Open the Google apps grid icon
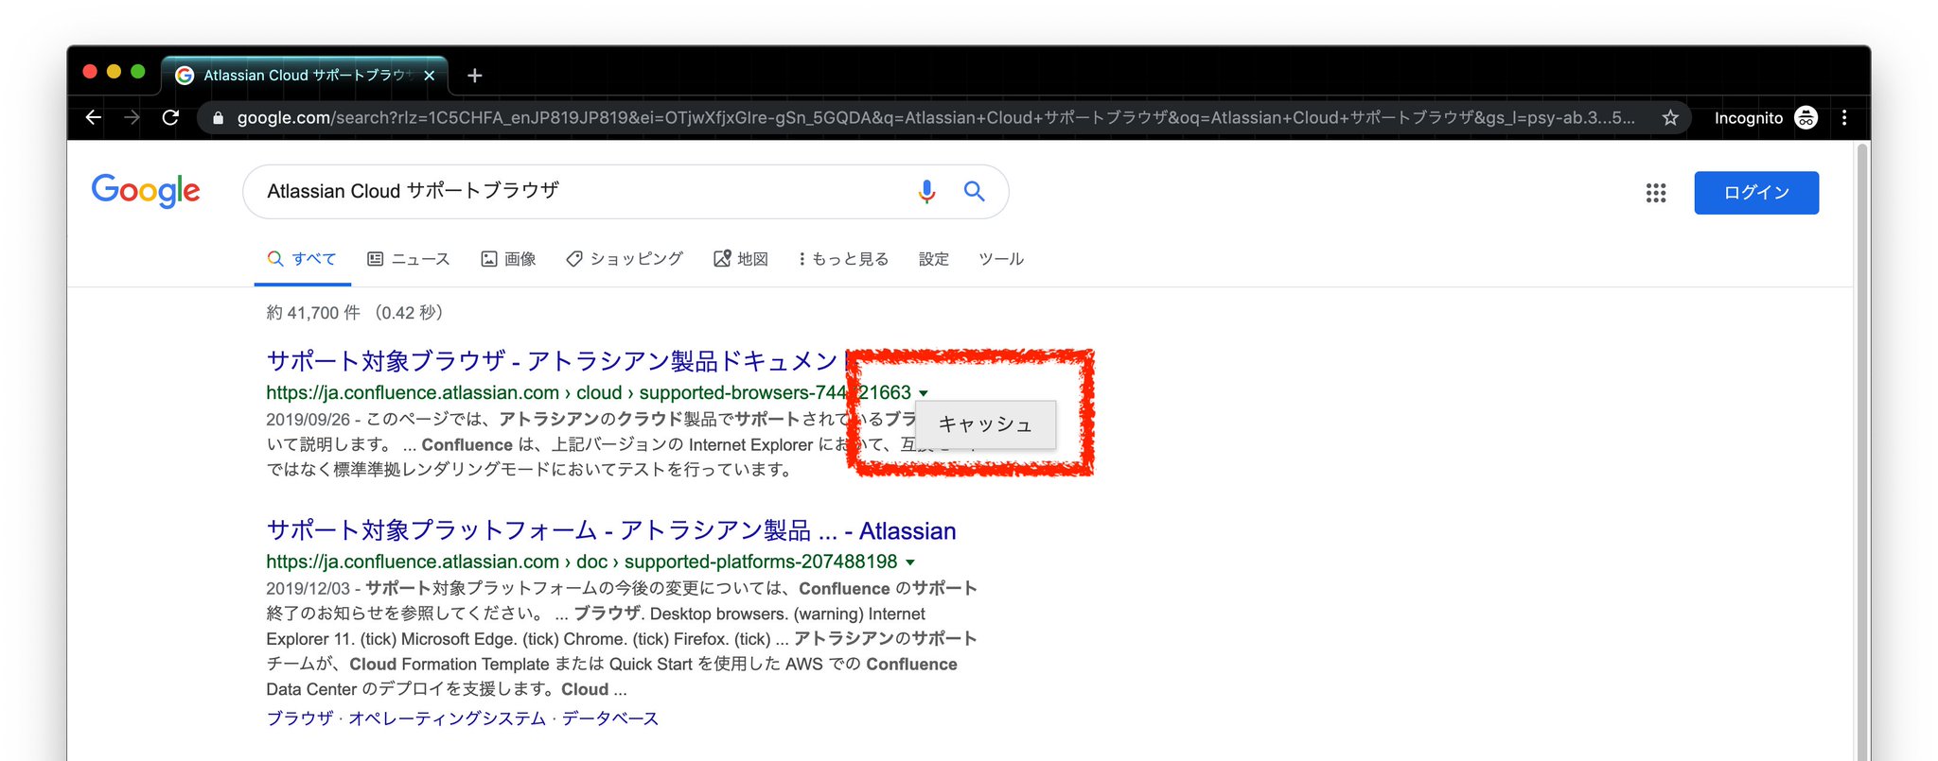The height and width of the screenshot is (761, 1938). pyautogui.click(x=1656, y=193)
